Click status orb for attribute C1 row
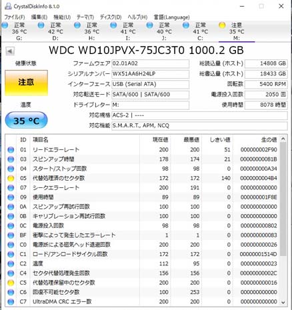This screenshot has width=292, height=310. [x=11, y=254]
